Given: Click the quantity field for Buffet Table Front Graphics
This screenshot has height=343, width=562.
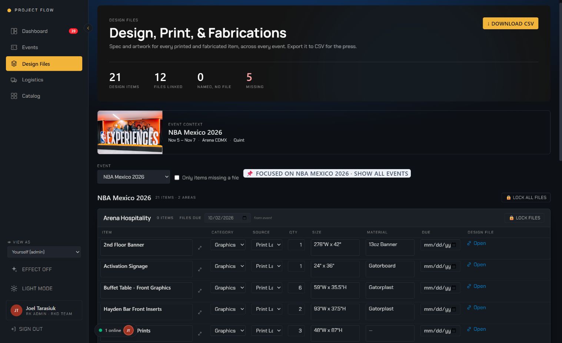Looking at the screenshot, I should pos(296,288).
